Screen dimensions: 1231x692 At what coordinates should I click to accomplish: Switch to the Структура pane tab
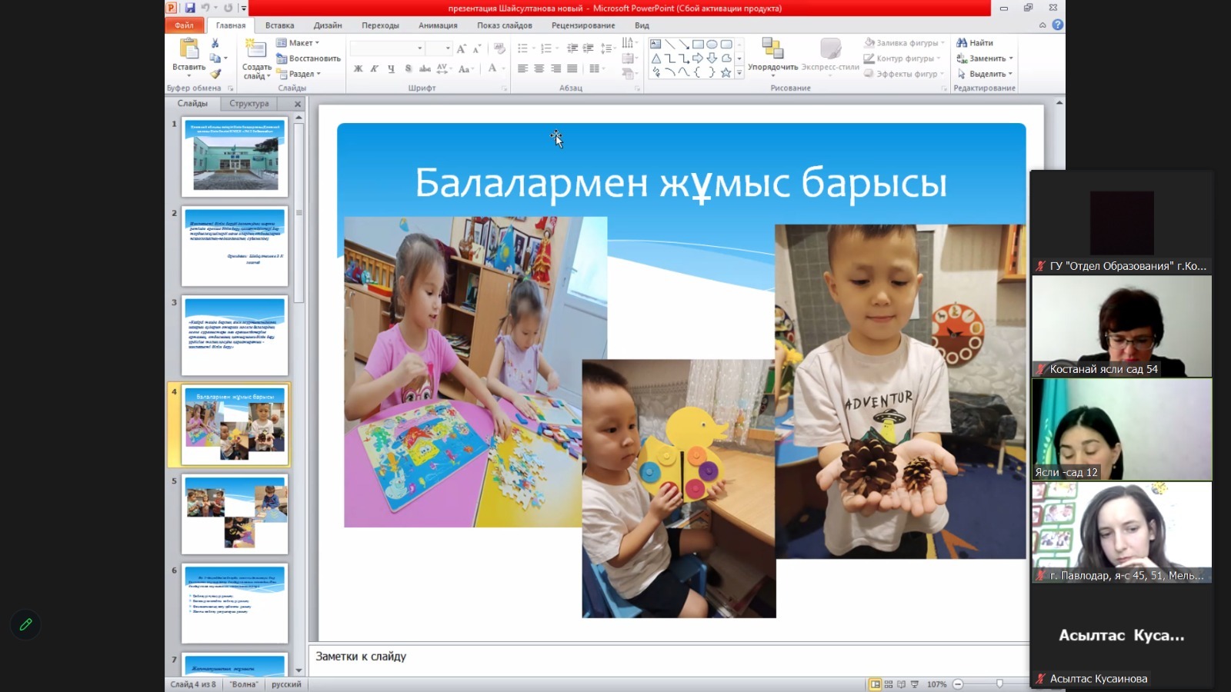(249, 104)
